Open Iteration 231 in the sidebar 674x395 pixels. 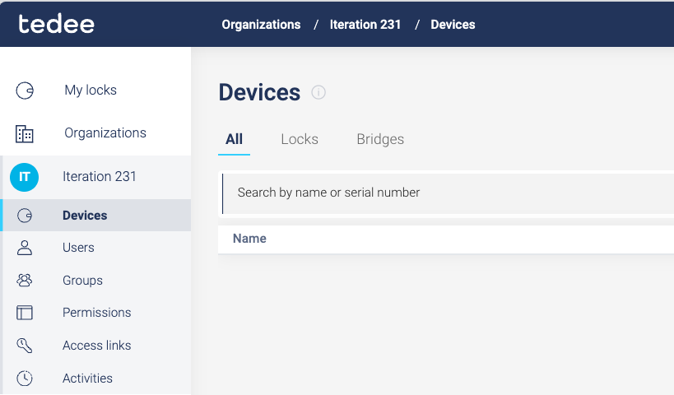(x=100, y=177)
